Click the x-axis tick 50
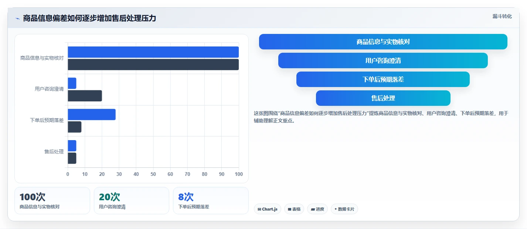This screenshot has height=229, width=527. click(153, 174)
